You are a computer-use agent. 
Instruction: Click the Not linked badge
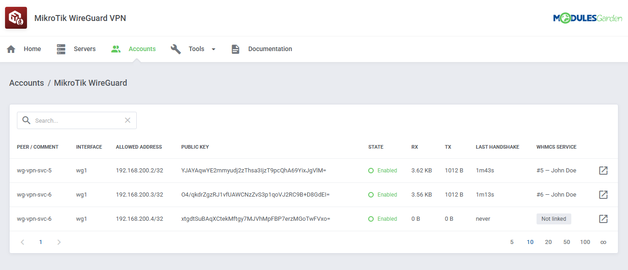[x=554, y=219]
